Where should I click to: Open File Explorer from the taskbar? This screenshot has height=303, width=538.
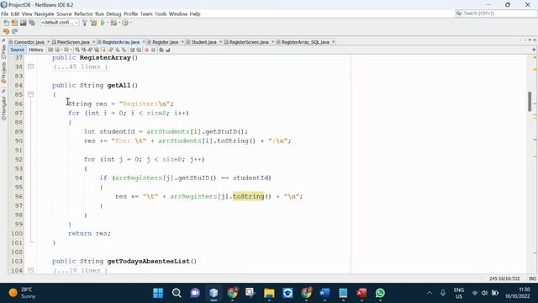(269, 293)
